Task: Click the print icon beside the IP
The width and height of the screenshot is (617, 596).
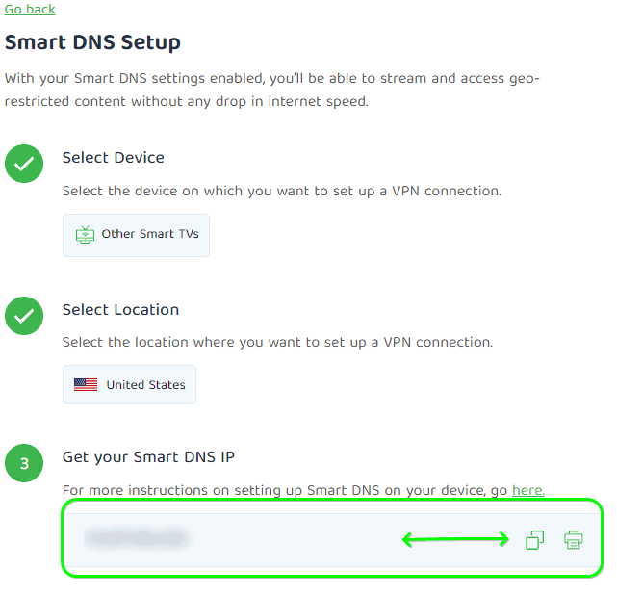Action: [x=574, y=540]
